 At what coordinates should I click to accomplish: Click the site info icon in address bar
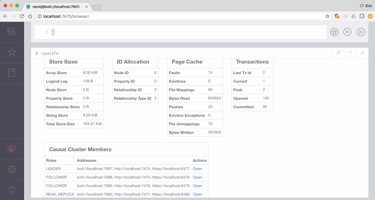point(40,16)
